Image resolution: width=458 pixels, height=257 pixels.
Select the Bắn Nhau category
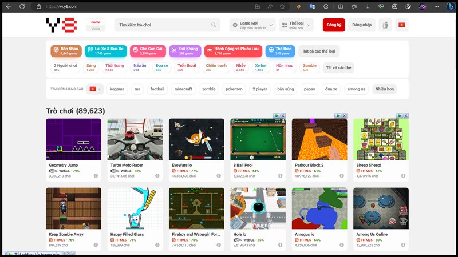tap(66, 51)
